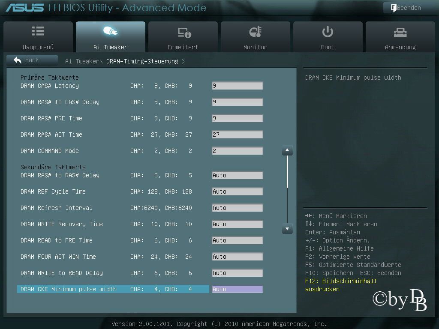This screenshot has height=329, width=439.
Task: Click the scrollbar down arrow
Action: pos(287,229)
